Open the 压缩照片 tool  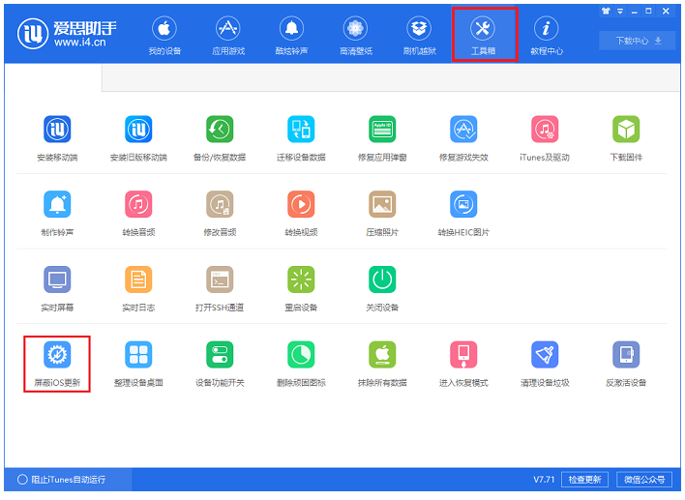(382, 205)
